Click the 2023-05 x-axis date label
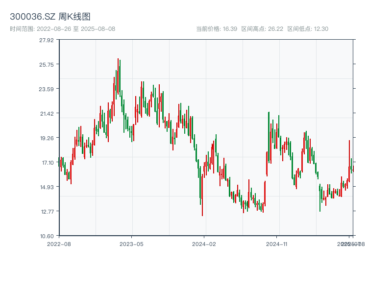392x294 pixels. pyautogui.click(x=131, y=244)
